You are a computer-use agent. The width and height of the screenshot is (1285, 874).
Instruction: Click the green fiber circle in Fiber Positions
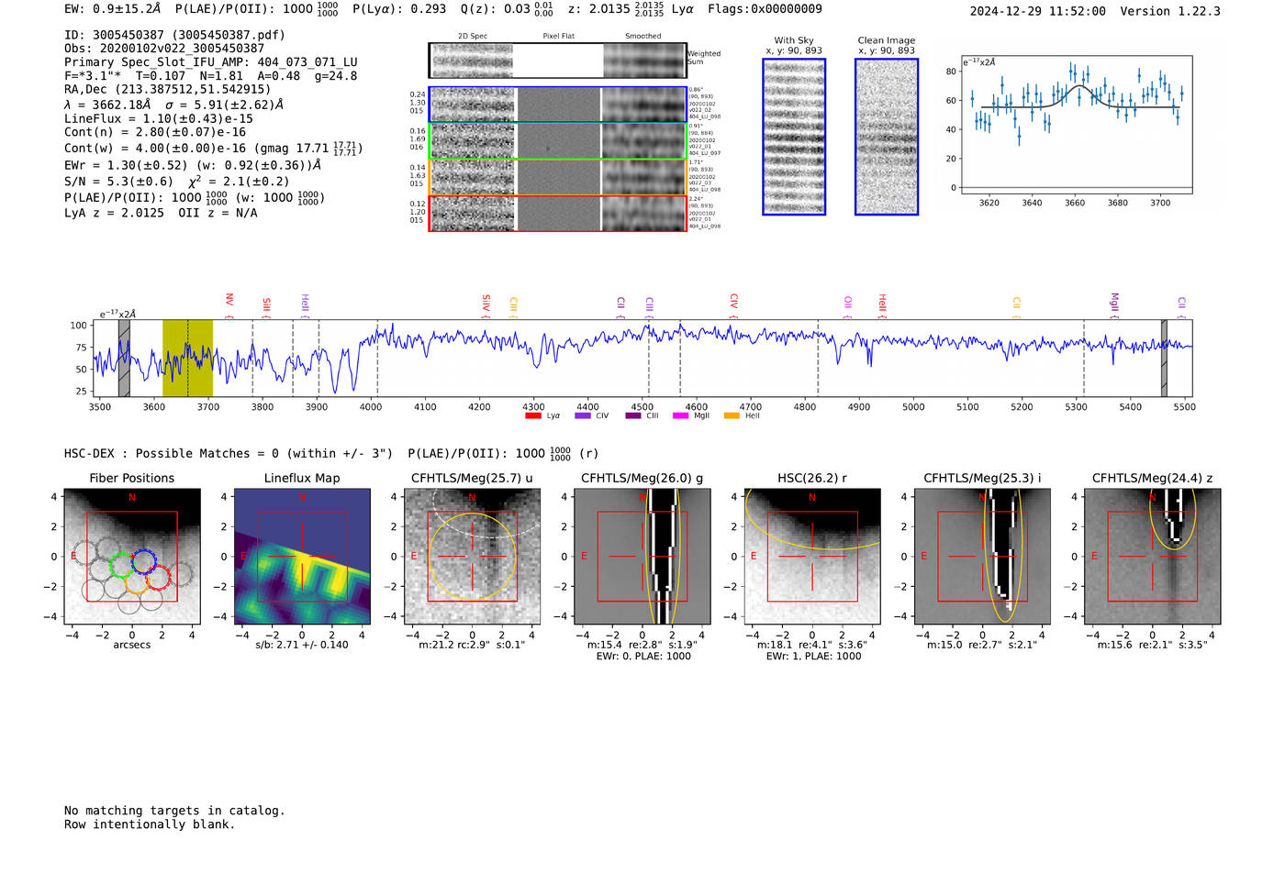pos(121,566)
